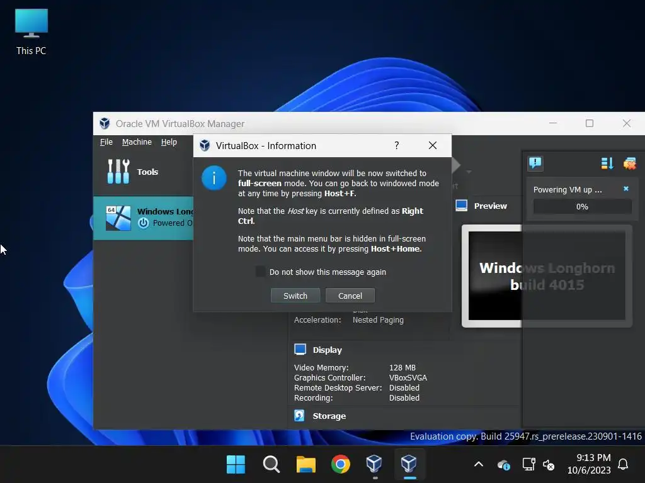The image size is (645, 483).
Task: Click the Storage section icon
Action: coord(299,416)
